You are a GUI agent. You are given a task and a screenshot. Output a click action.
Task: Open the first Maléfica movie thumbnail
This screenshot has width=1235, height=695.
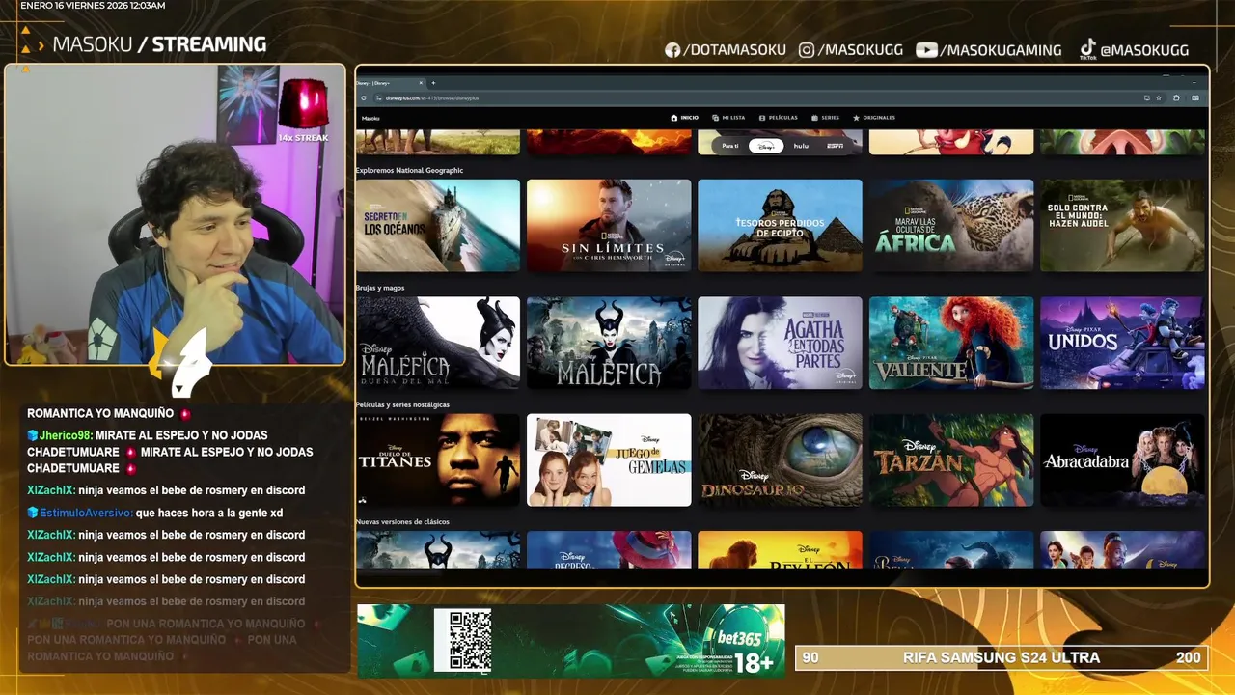pos(609,343)
